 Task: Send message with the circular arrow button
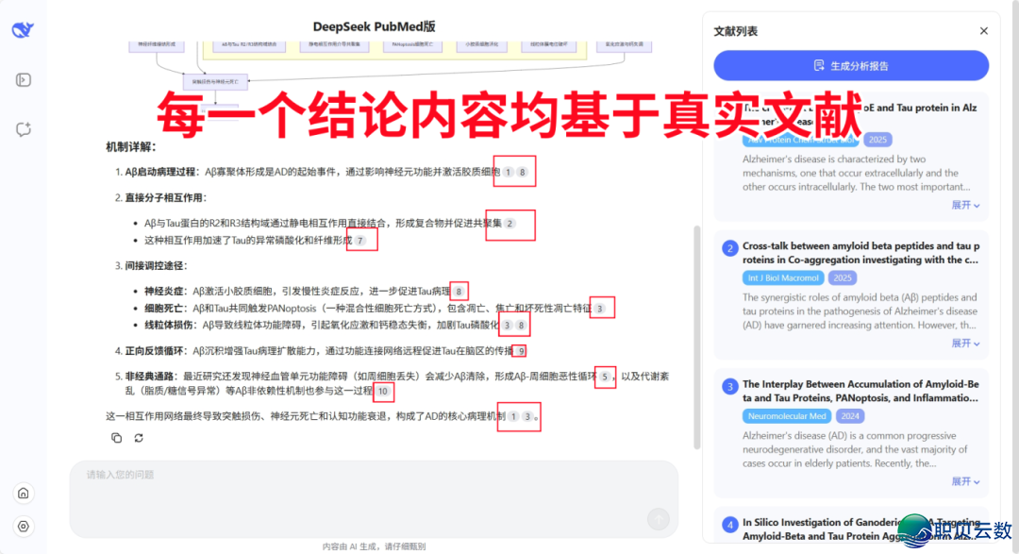click(658, 518)
